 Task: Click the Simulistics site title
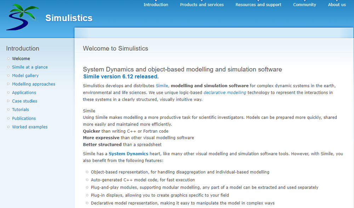(x=69, y=18)
